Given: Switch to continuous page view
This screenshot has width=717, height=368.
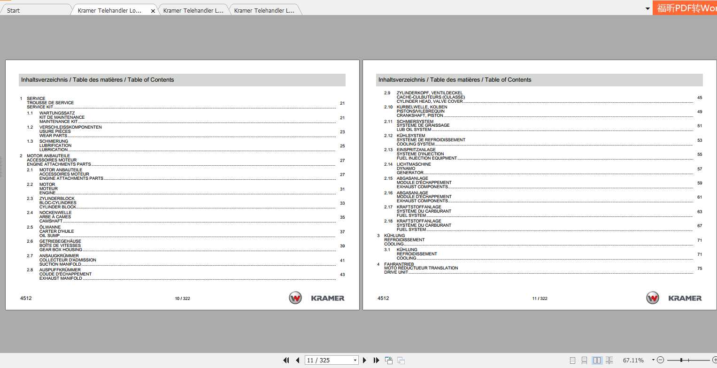Looking at the screenshot, I should click(x=584, y=360).
